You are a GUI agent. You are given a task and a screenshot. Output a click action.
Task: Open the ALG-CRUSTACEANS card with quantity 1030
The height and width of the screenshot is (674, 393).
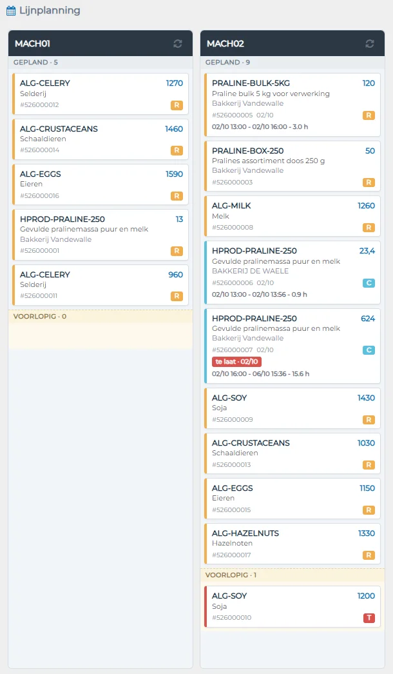292,453
